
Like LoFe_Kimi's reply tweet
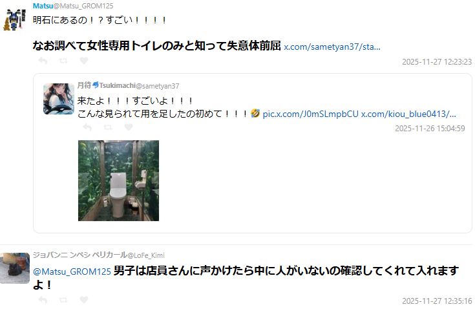tap(84, 299)
